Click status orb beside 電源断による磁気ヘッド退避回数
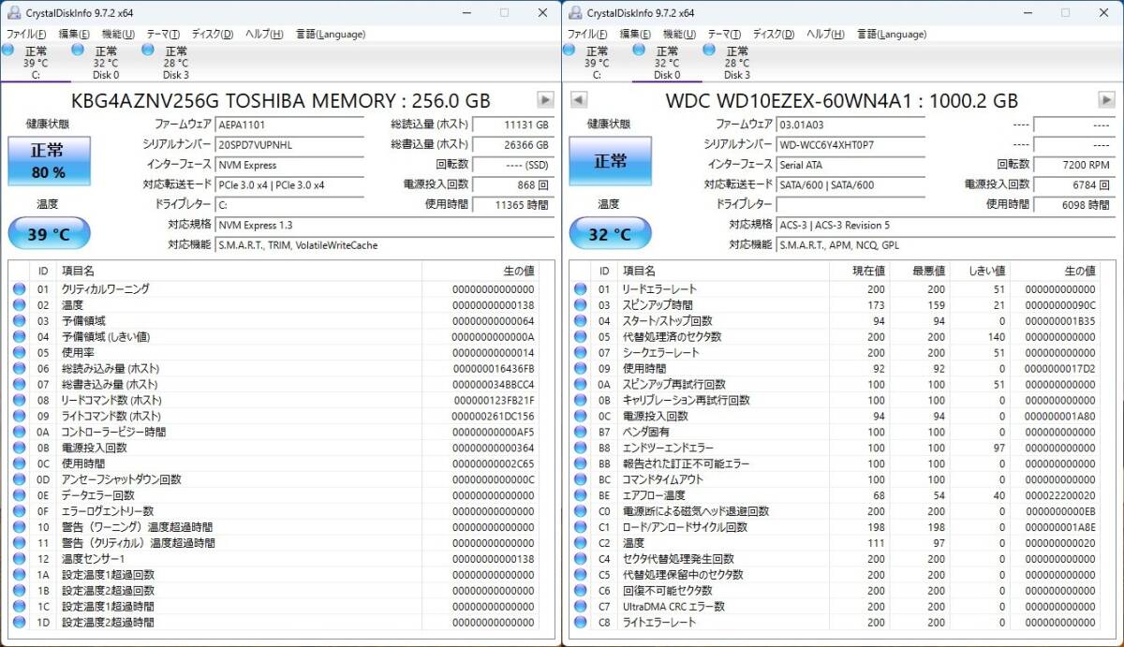The width and height of the screenshot is (1124, 647). [x=581, y=511]
